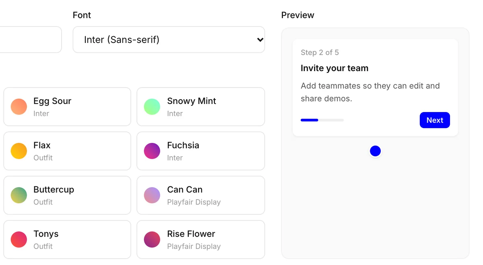Pick the Can Can theme card
Screen dimensions: 483x265
[x=201, y=195]
